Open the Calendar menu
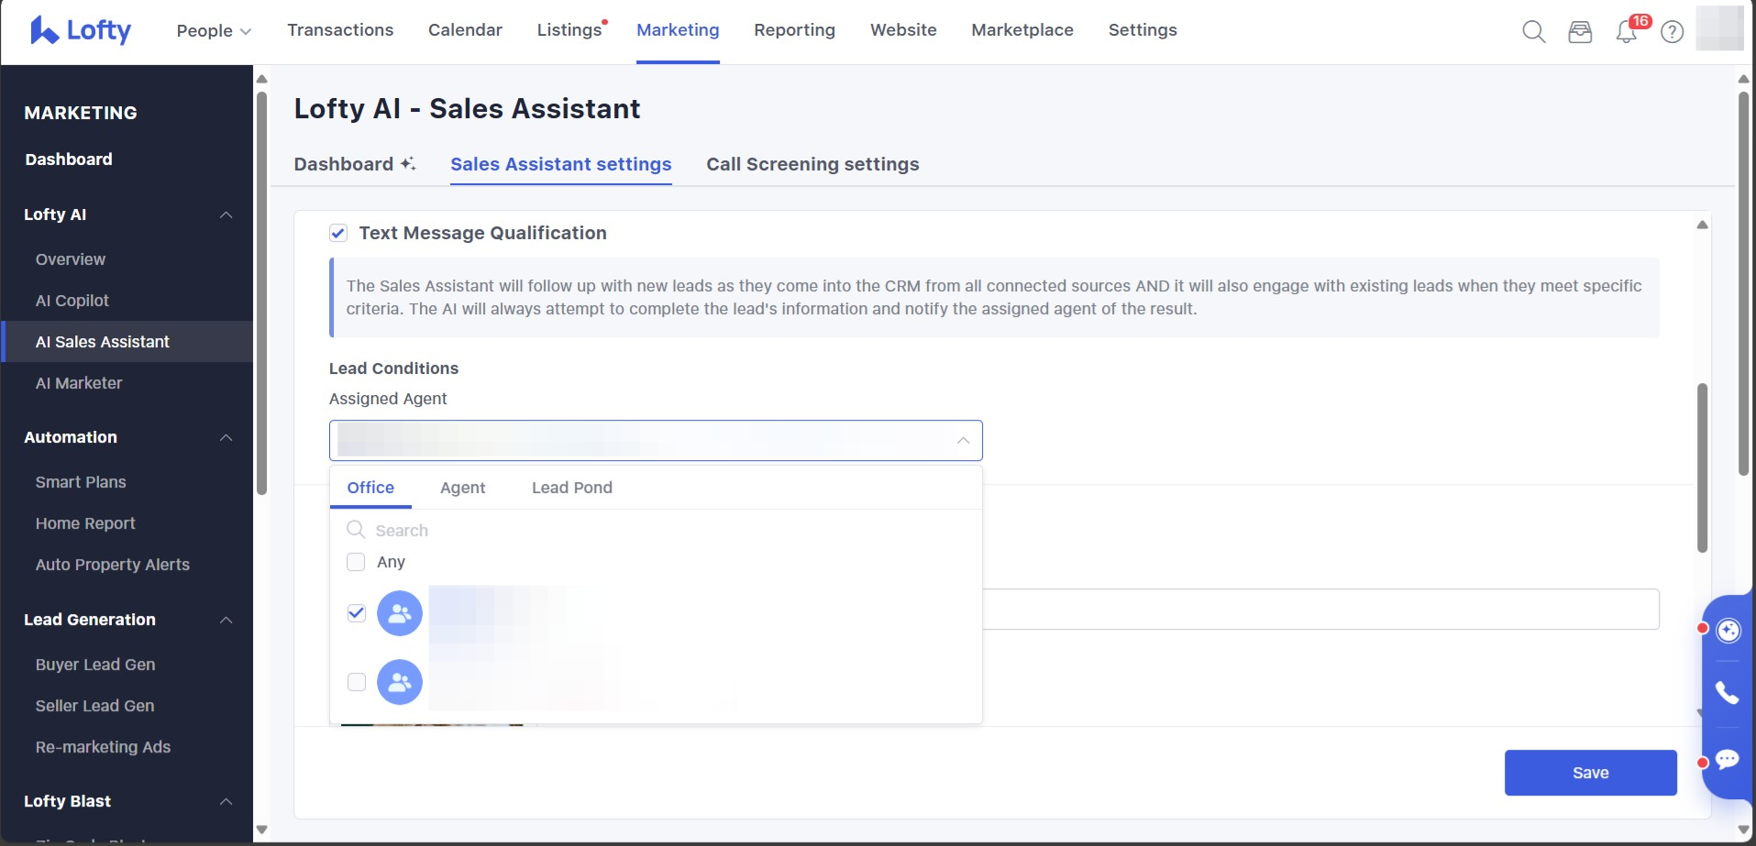This screenshot has height=846, width=1756. (x=465, y=30)
